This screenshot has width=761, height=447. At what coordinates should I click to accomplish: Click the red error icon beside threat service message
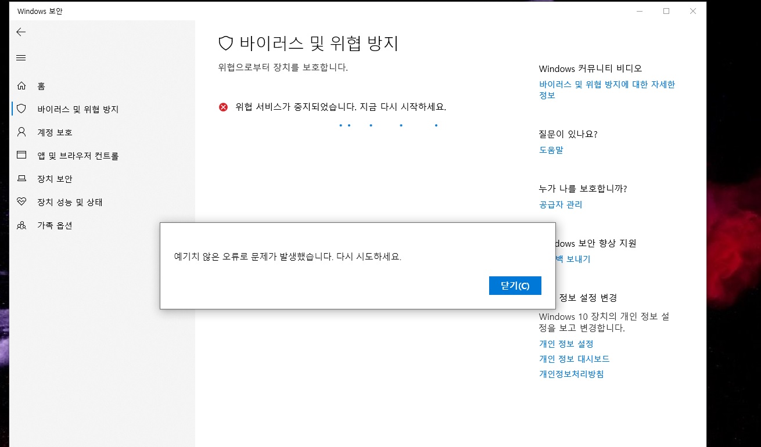(x=223, y=107)
